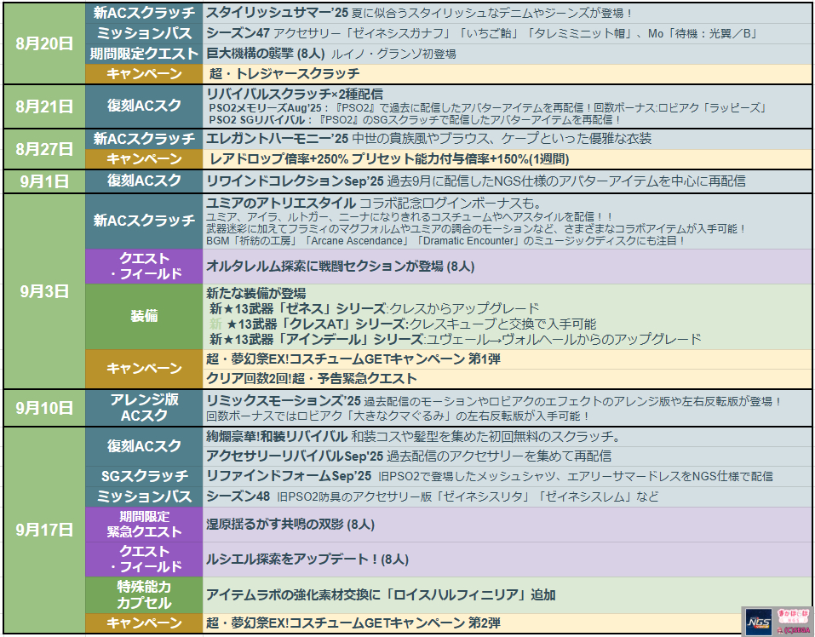
Task: Click "復刻ACスク" label in the 9月17日 section
Action: [x=144, y=446]
